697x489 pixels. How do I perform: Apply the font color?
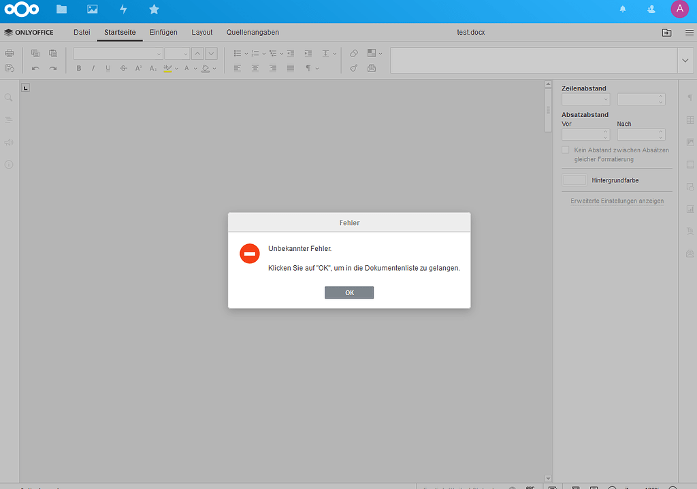tap(187, 69)
